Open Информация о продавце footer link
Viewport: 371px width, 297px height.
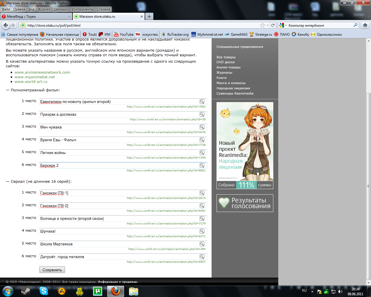(118, 282)
